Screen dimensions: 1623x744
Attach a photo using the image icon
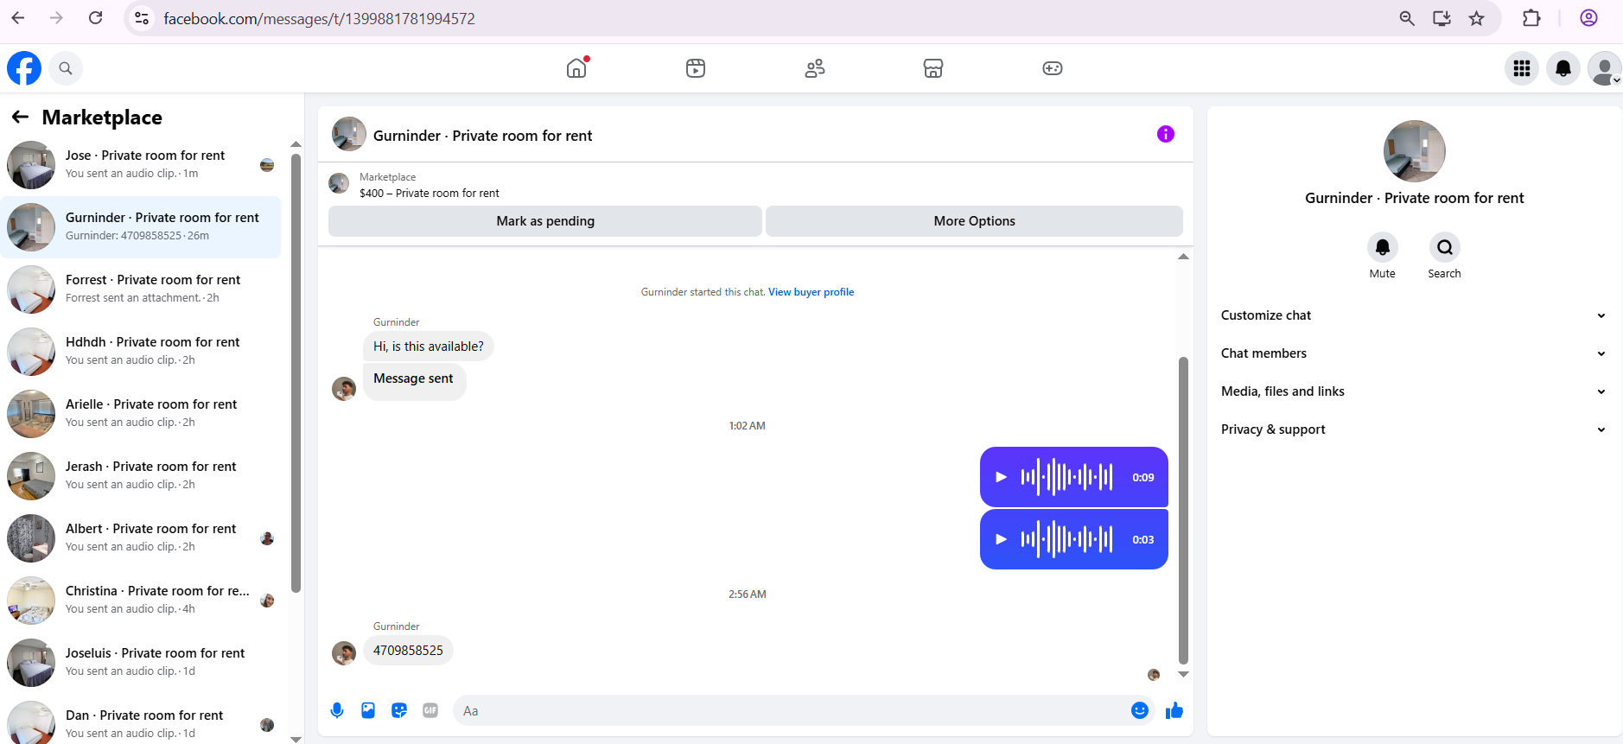click(368, 710)
